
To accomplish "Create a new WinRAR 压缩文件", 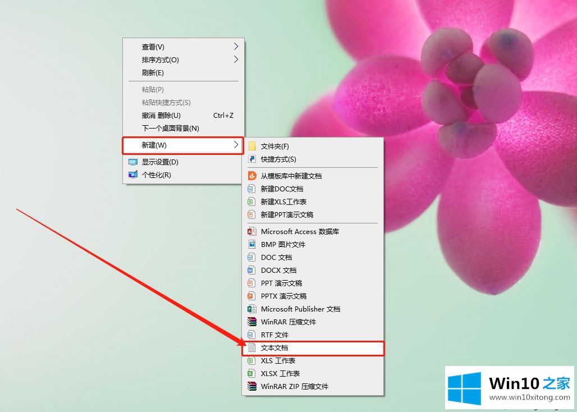I will [x=313, y=322].
